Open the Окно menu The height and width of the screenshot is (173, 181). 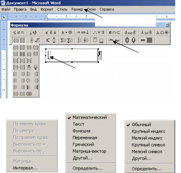coord(92,9)
